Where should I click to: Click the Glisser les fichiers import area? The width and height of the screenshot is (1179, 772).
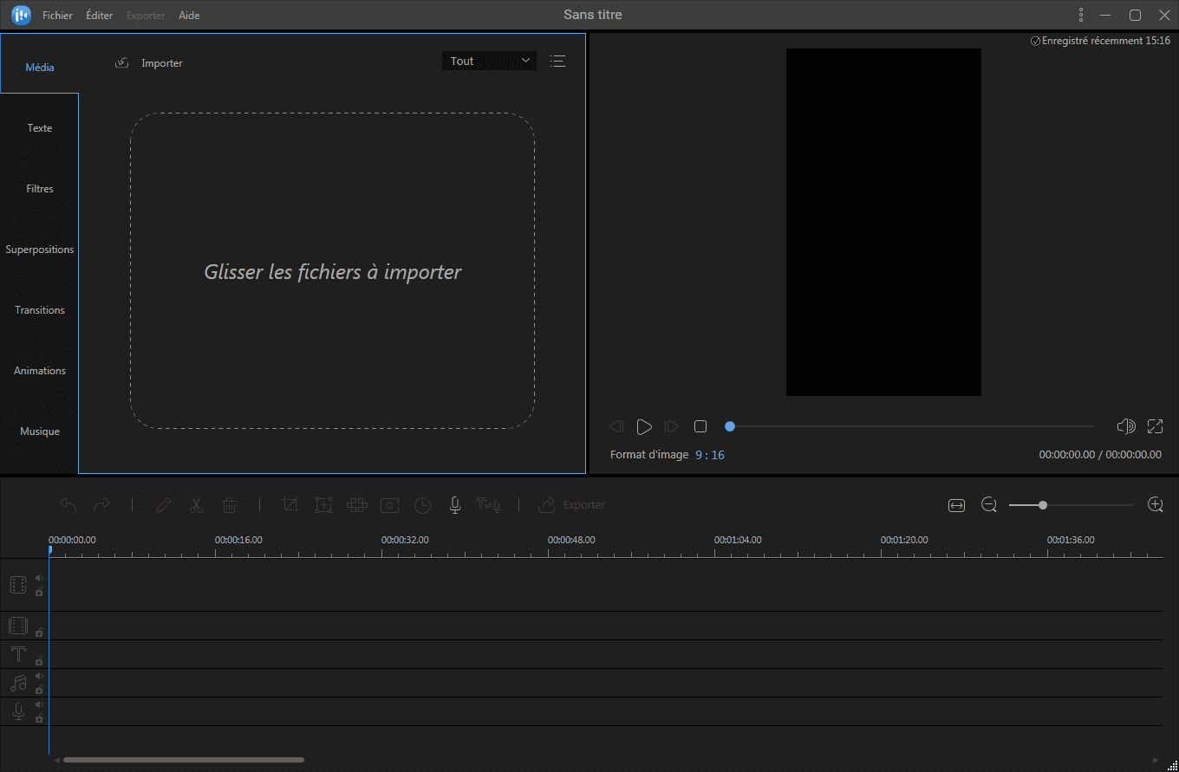point(332,271)
